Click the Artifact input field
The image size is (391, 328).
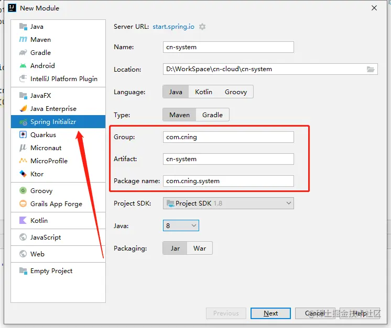point(229,159)
